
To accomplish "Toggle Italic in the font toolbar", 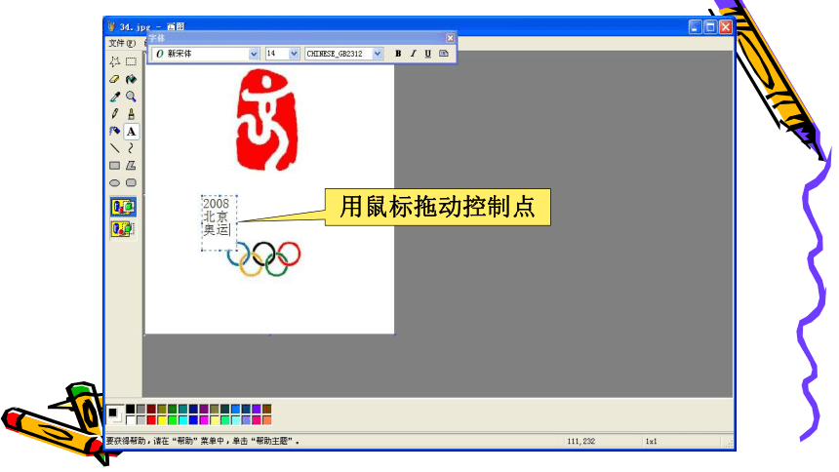I will click(413, 54).
